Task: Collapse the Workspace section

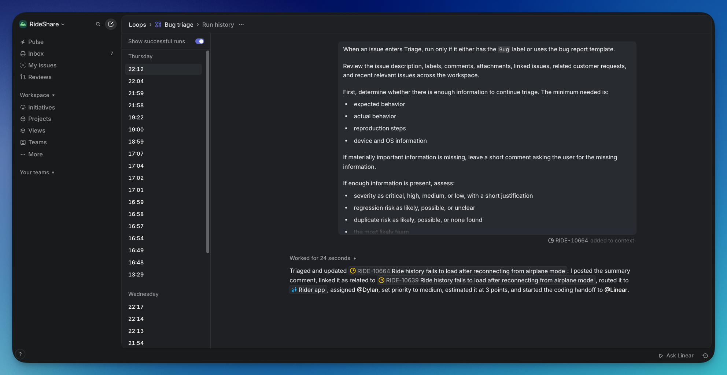Action: [x=37, y=95]
